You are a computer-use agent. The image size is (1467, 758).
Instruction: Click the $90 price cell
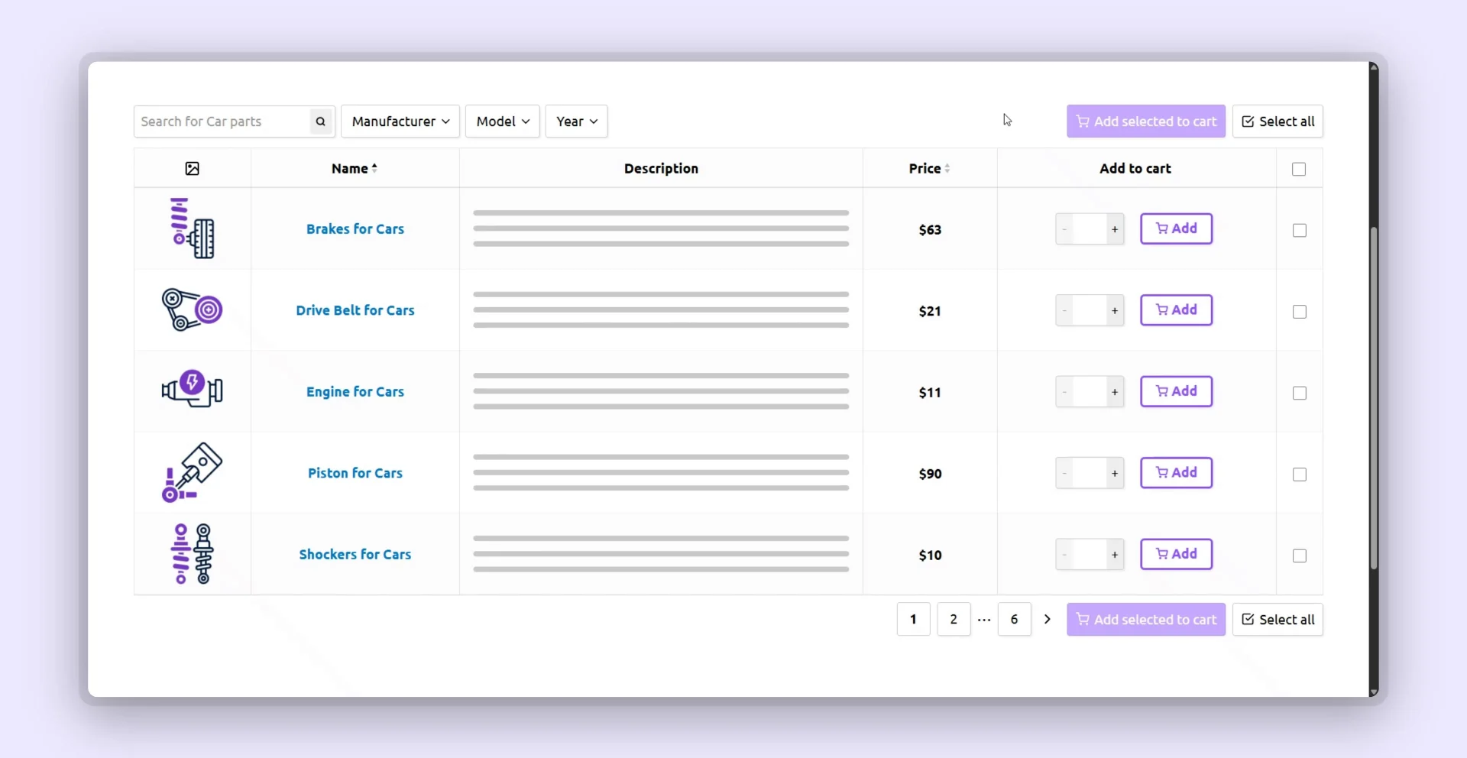(x=930, y=474)
